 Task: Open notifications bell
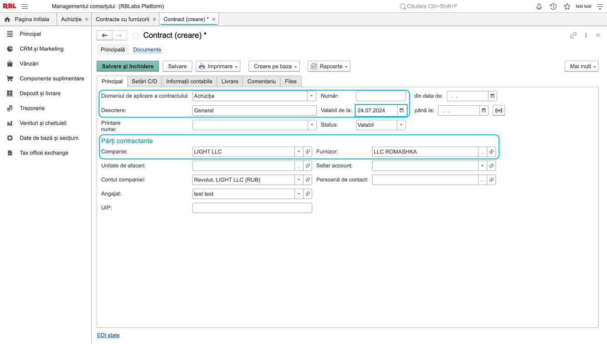click(539, 6)
